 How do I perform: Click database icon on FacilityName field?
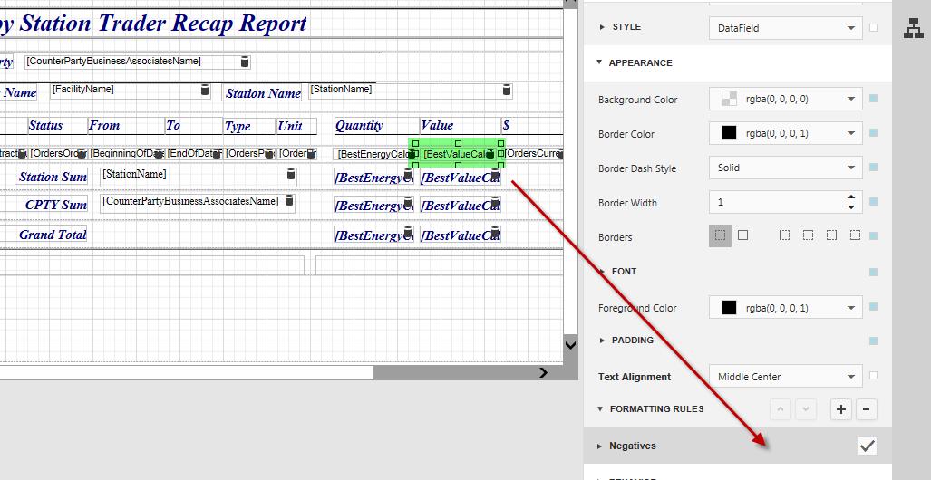coord(205,90)
